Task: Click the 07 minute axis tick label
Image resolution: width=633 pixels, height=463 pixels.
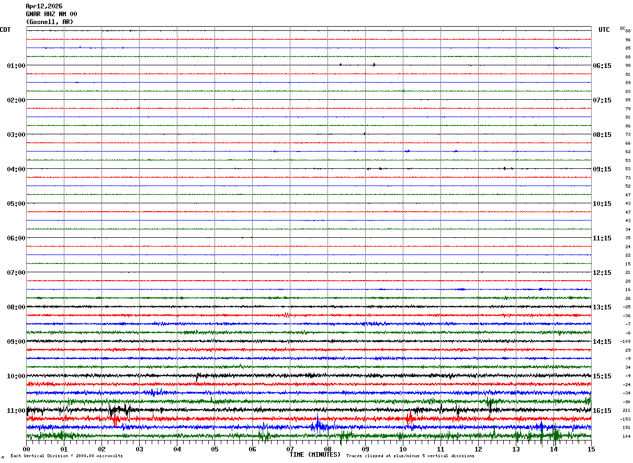Action: coord(290,449)
